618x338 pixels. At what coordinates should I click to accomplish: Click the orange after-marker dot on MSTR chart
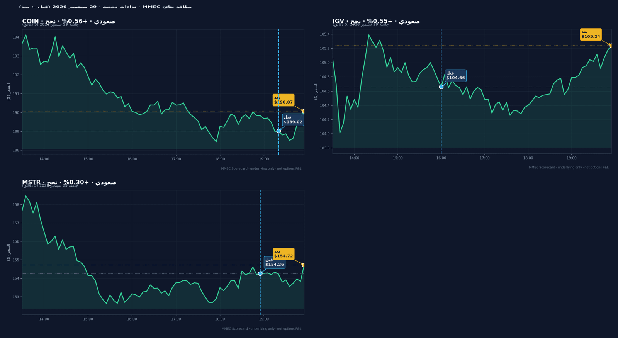(304, 265)
